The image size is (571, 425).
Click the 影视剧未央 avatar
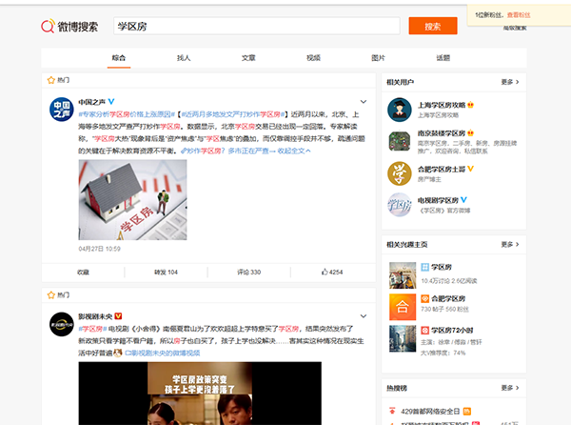pos(62,324)
